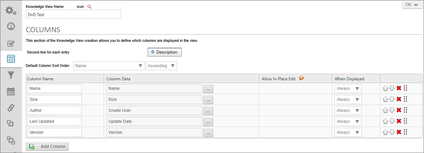Open the chain link icon in sidebar
424x153 pixels.
11,107
